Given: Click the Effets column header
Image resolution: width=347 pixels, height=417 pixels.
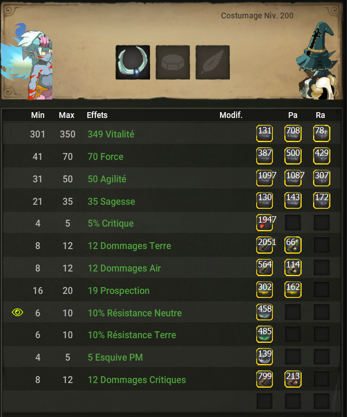Looking at the screenshot, I should coord(97,115).
